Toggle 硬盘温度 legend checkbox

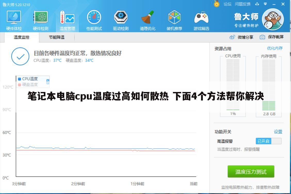tap(20, 85)
